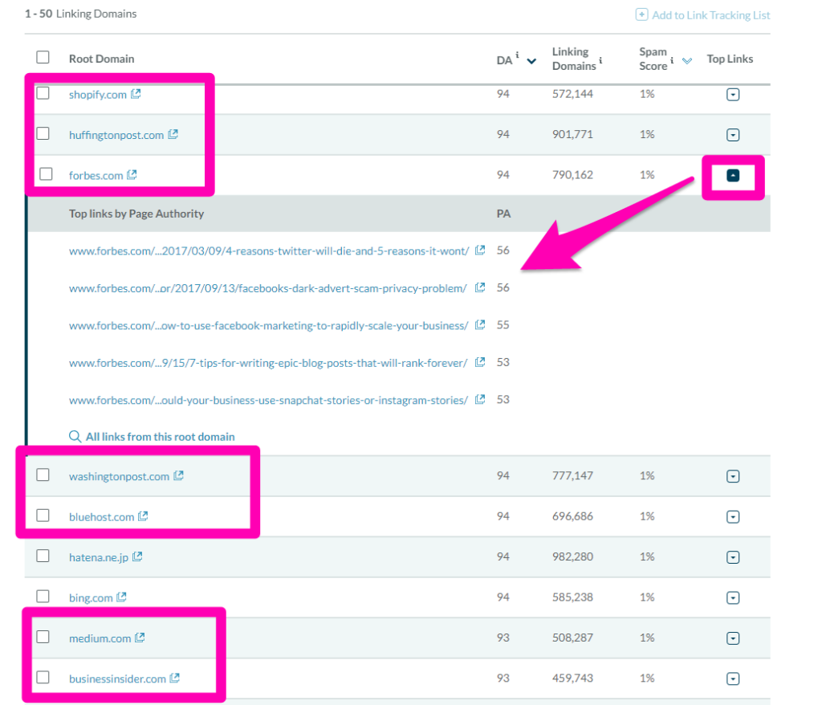Open the businessinsider.com domain link
822x705 pixels.
117,679
